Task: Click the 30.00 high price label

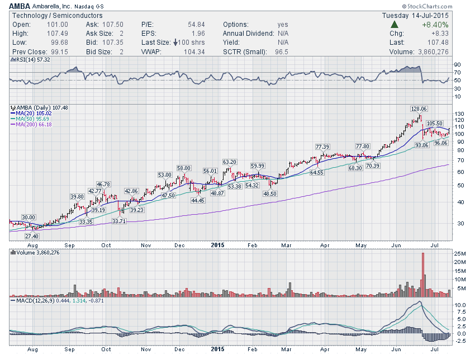Action: coord(28,218)
